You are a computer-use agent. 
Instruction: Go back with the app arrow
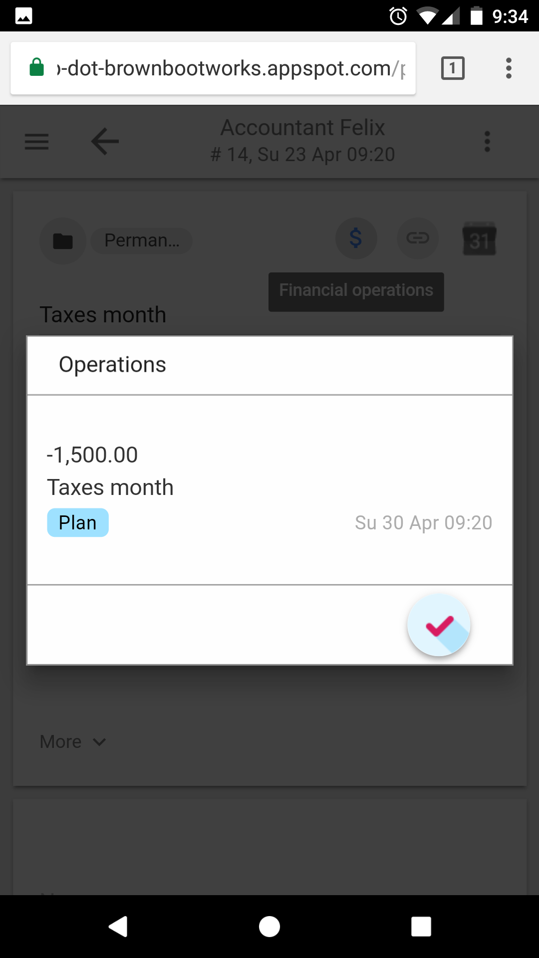(x=105, y=142)
